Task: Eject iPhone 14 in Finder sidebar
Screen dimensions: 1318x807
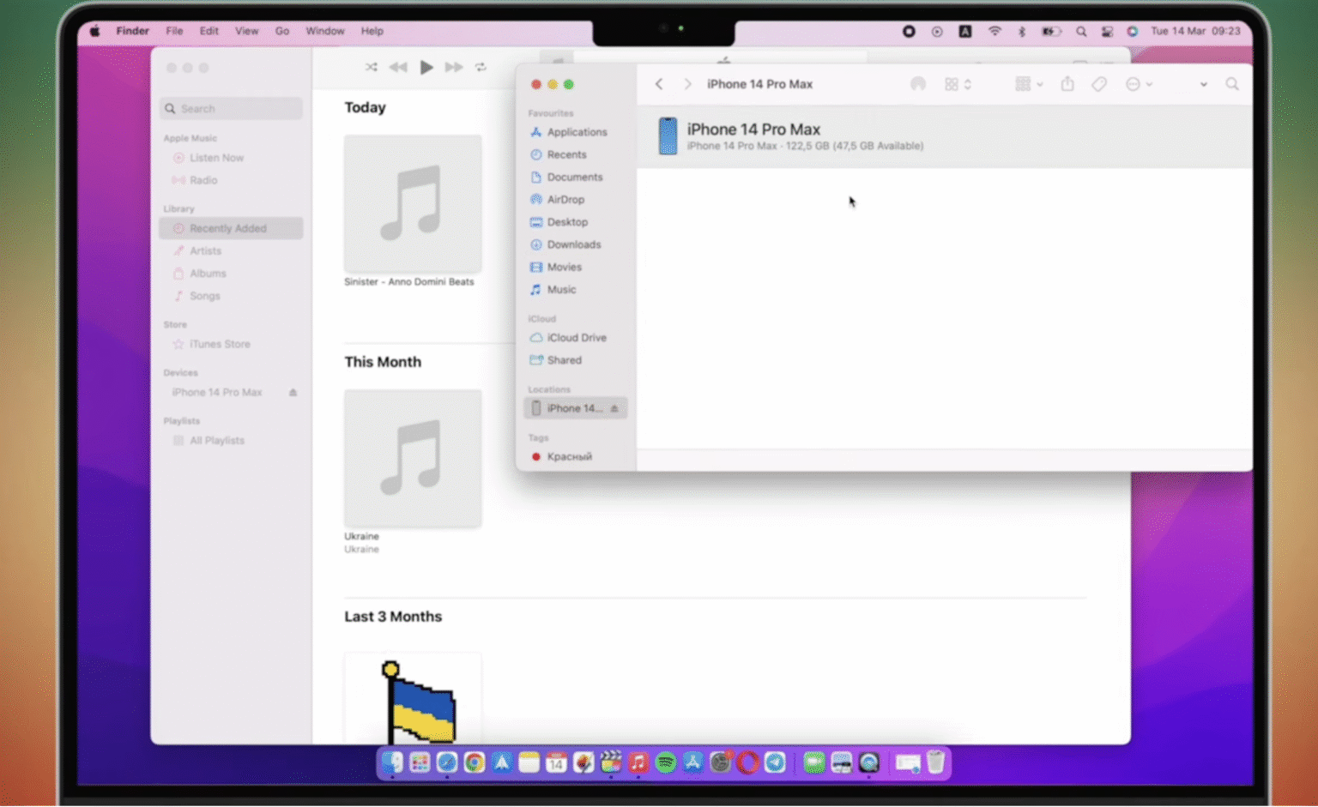Action: click(614, 408)
